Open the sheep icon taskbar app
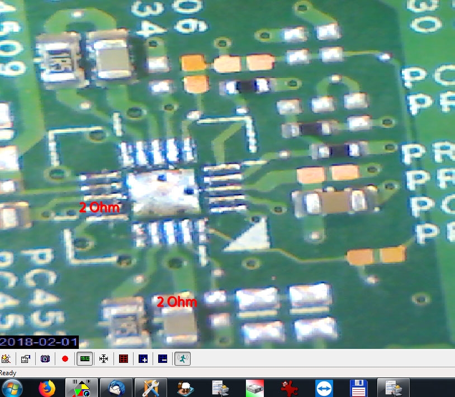 coord(186,388)
